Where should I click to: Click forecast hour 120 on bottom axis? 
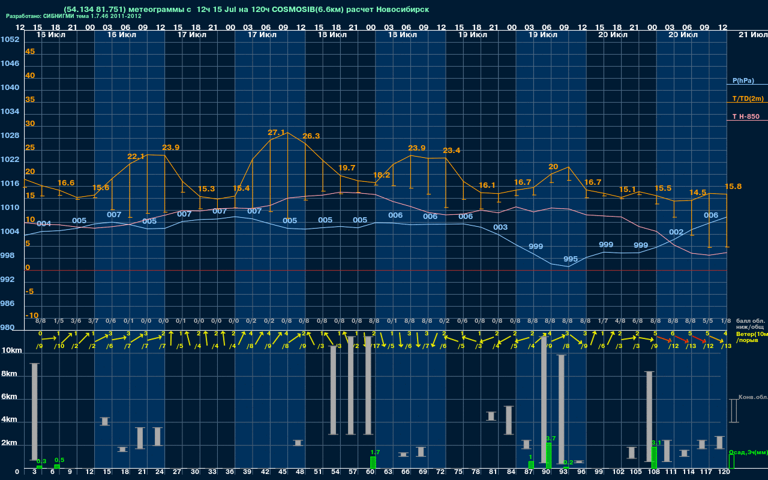coord(724,472)
